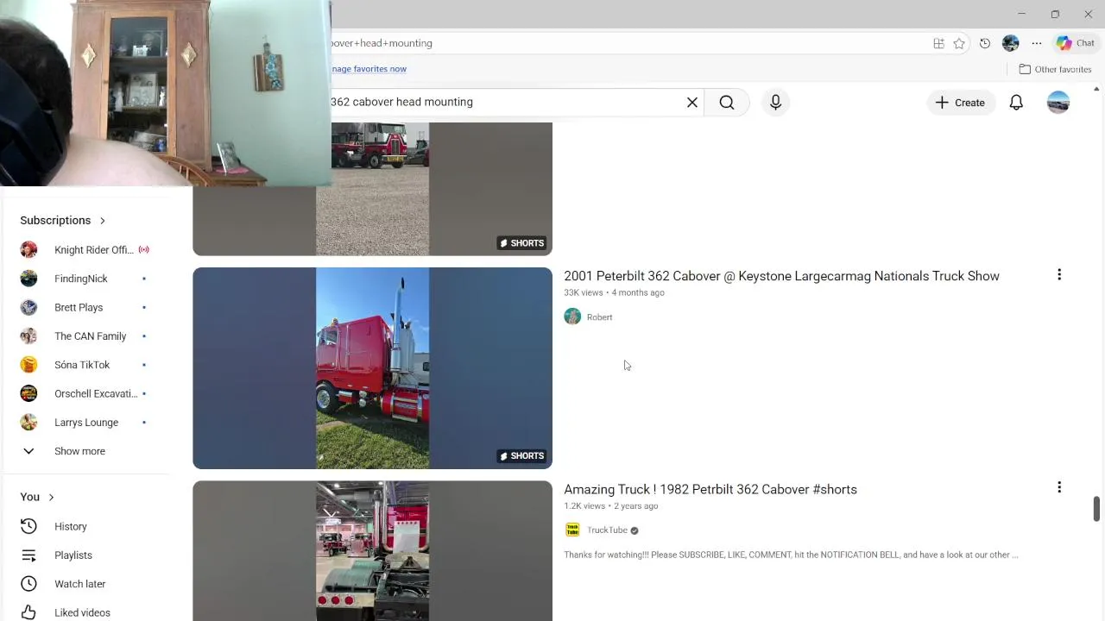Open the split screen icon in address bar
The height and width of the screenshot is (621, 1105).
[938, 43]
